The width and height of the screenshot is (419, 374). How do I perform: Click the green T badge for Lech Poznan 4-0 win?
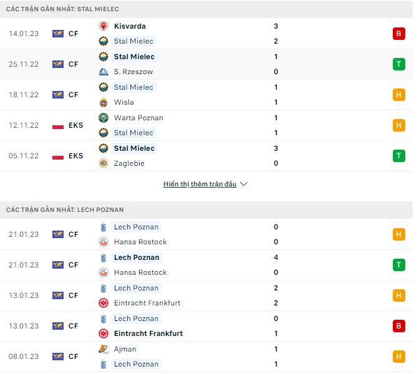(398, 265)
